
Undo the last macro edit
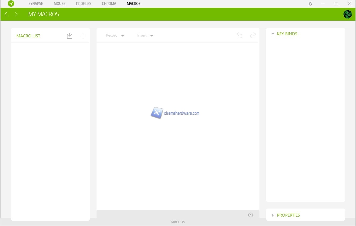[x=239, y=35]
